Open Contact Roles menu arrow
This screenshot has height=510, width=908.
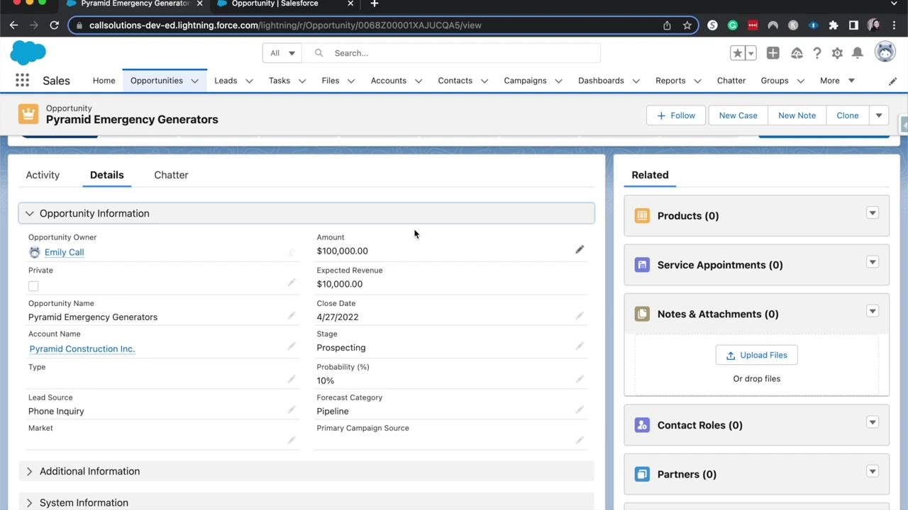[x=873, y=422]
